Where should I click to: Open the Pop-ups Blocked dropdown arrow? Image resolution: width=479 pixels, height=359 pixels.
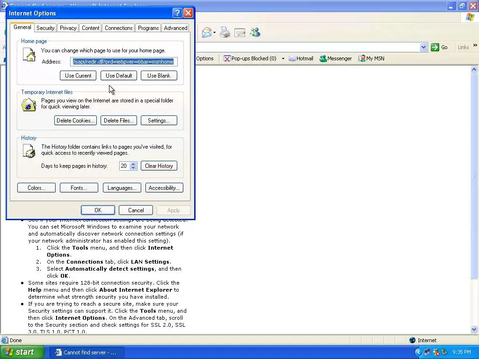[283, 58]
